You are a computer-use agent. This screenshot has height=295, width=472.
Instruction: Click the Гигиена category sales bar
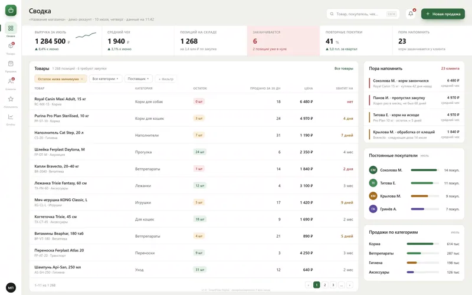(x=422, y=263)
